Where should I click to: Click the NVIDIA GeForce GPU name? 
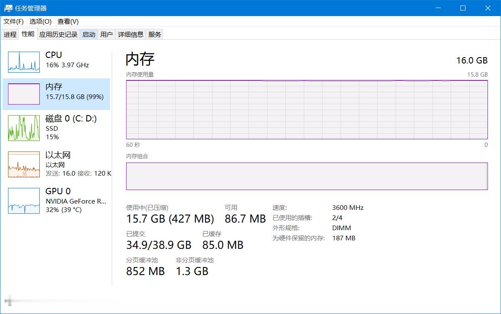tap(76, 201)
